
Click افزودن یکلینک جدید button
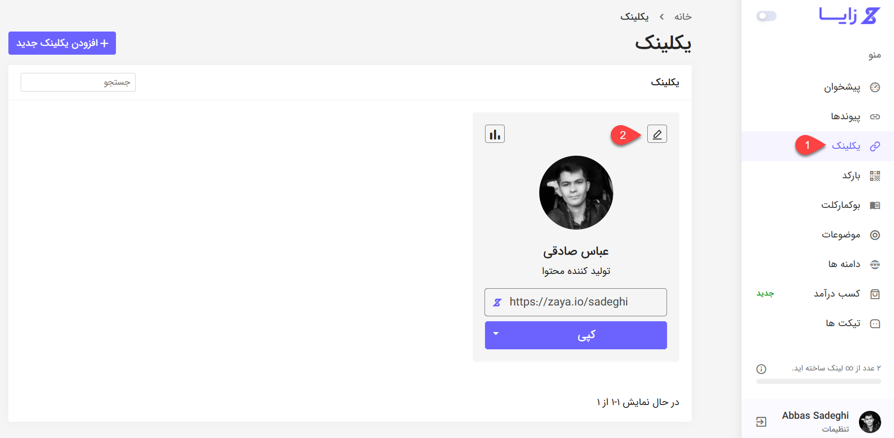coord(62,43)
